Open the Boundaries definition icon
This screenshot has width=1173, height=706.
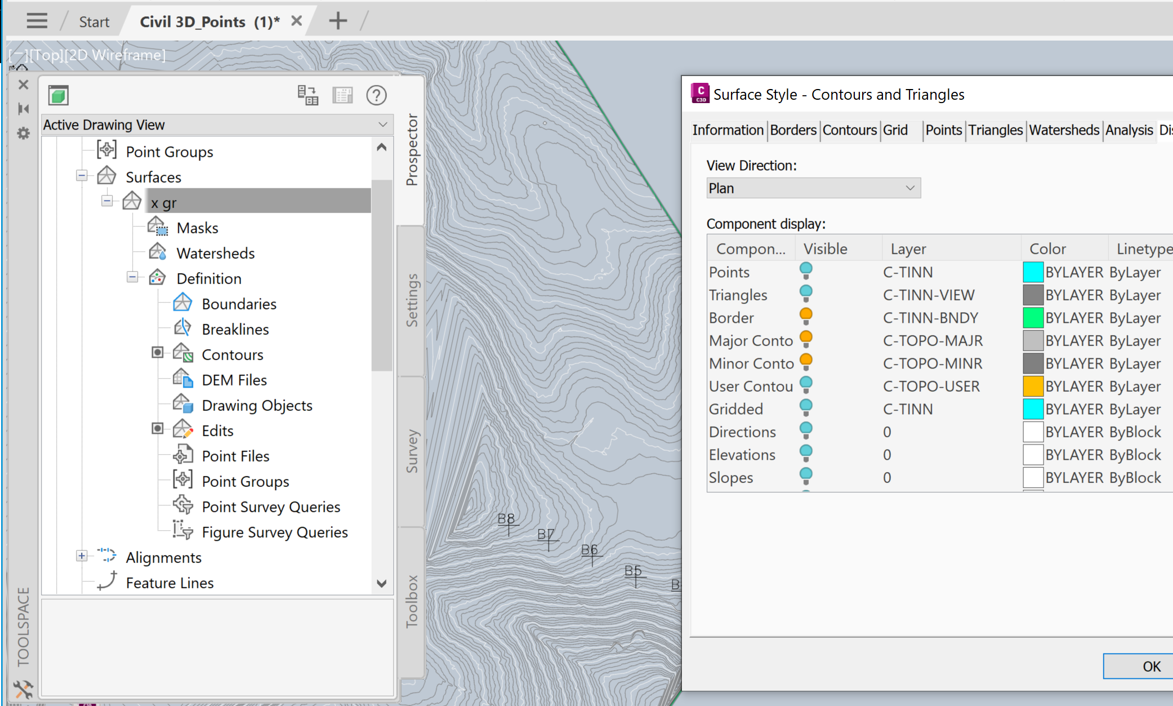pyautogui.click(x=182, y=302)
